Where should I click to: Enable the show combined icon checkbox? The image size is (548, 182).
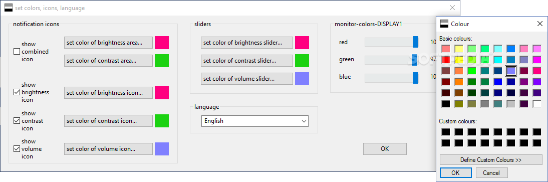coord(17,52)
